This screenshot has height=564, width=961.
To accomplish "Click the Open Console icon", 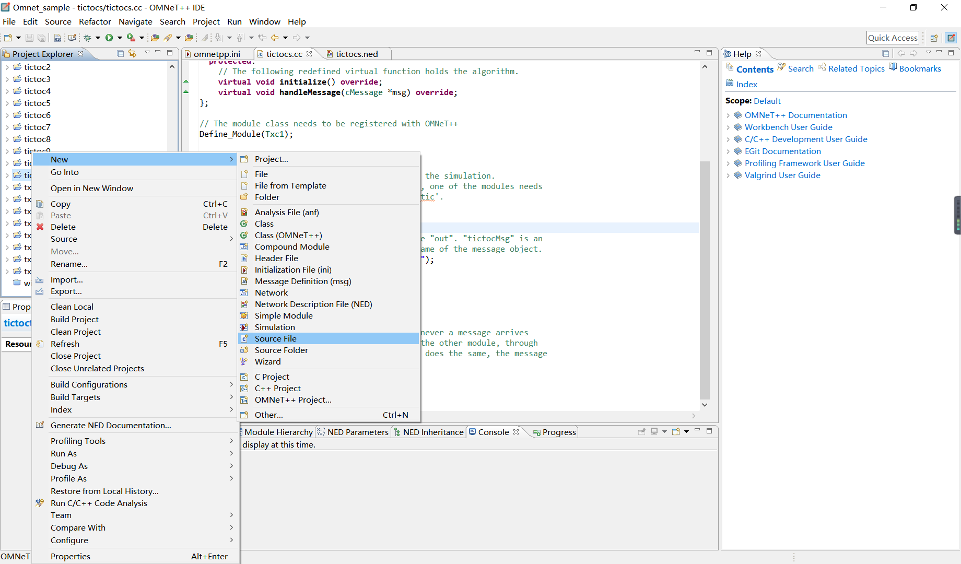I will coord(676,431).
